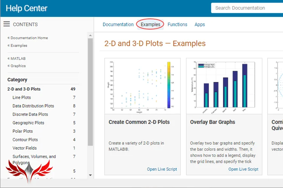Click the sidebar scroll down arrow

(91, 175)
